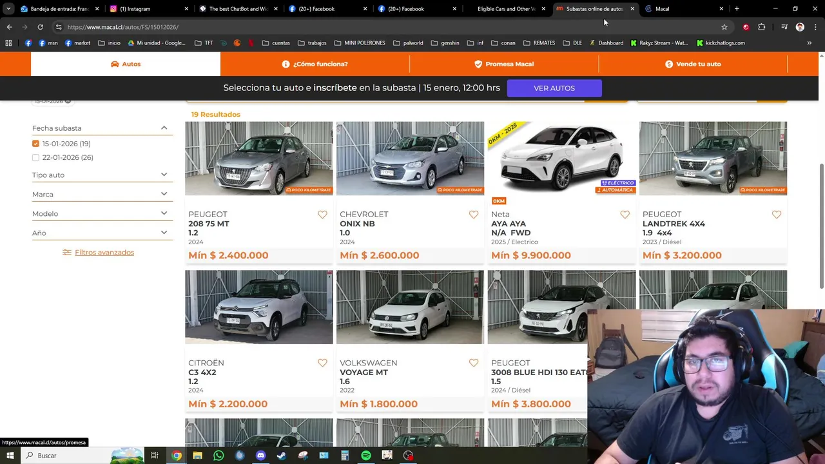Open the Windows Start menu
Viewport: 825px width, 464px height.
pyautogui.click(x=10, y=456)
